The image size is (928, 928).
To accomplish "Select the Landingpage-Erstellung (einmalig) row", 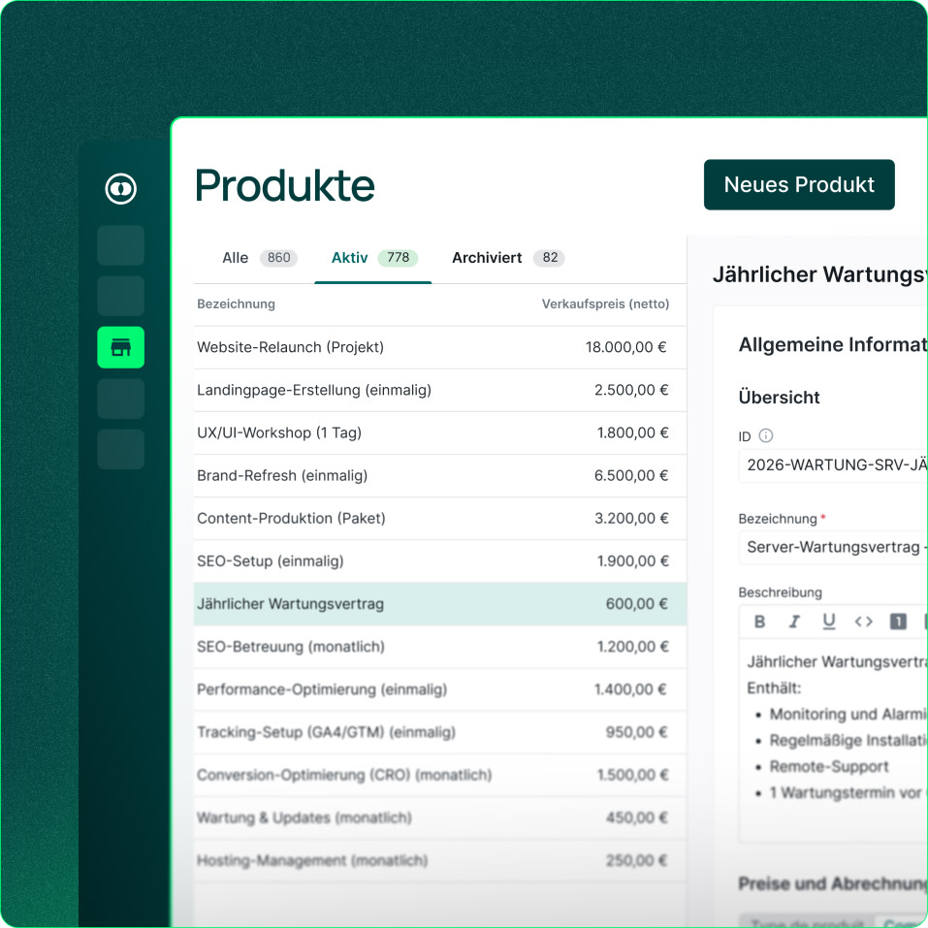I will pyautogui.click(x=440, y=390).
